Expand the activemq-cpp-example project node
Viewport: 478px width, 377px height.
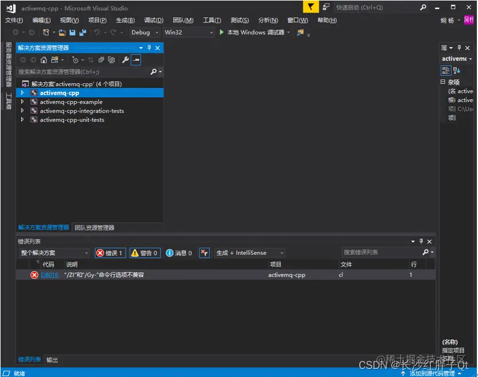coord(22,102)
